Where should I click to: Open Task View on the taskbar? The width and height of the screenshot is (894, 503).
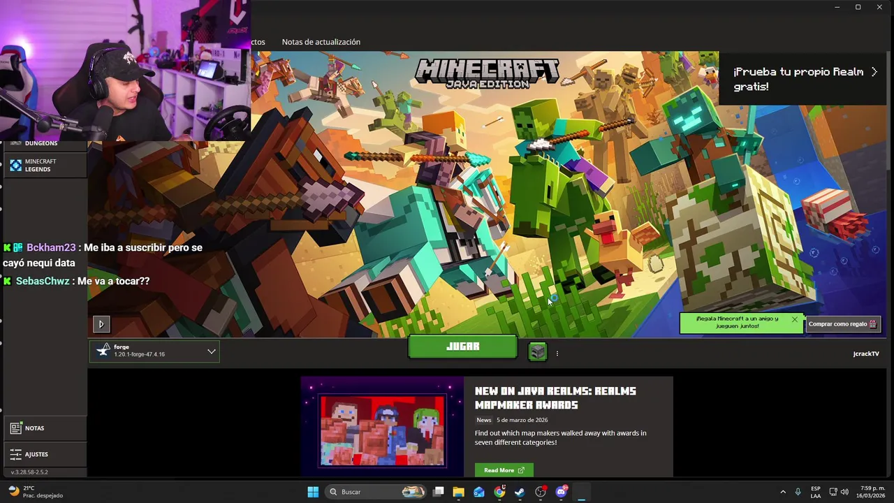[x=438, y=492]
